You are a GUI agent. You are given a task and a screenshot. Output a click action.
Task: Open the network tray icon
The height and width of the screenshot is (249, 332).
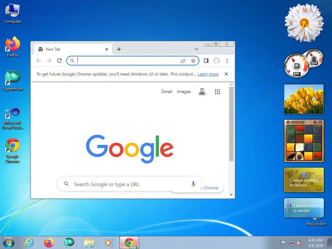point(291,243)
